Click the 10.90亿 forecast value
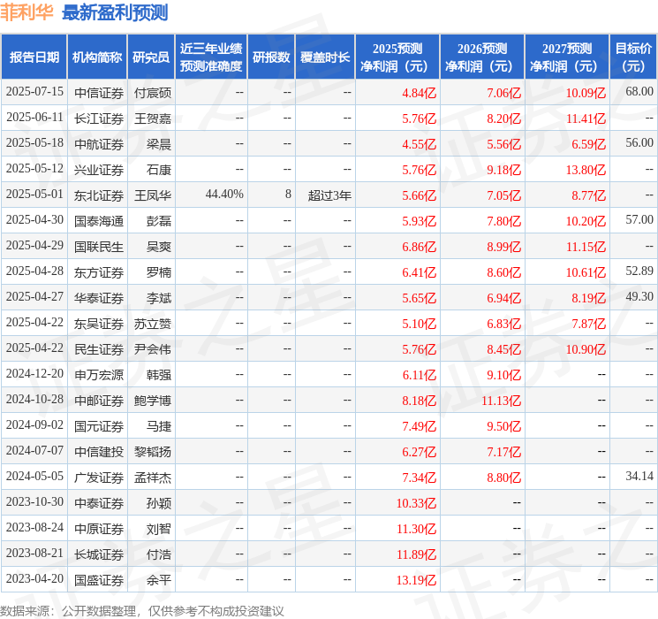The height and width of the screenshot is (619, 658). 586,349
